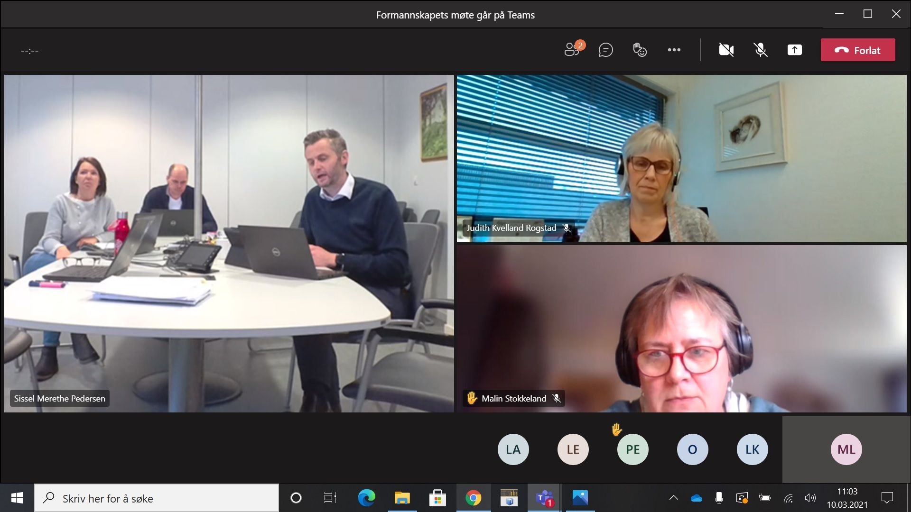911x512 pixels.
Task: Select Malin Stokkeland's video tile
Action: [681, 328]
